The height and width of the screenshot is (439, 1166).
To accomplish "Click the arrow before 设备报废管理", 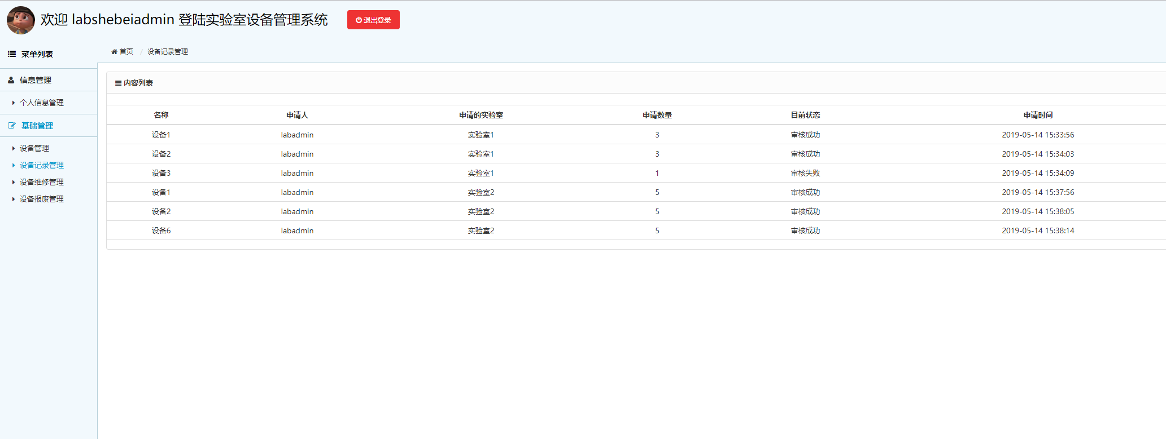I will click(x=14, y=199).
